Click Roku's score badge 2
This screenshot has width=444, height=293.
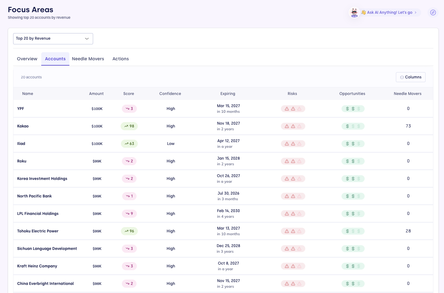click(x=129, y=161)
